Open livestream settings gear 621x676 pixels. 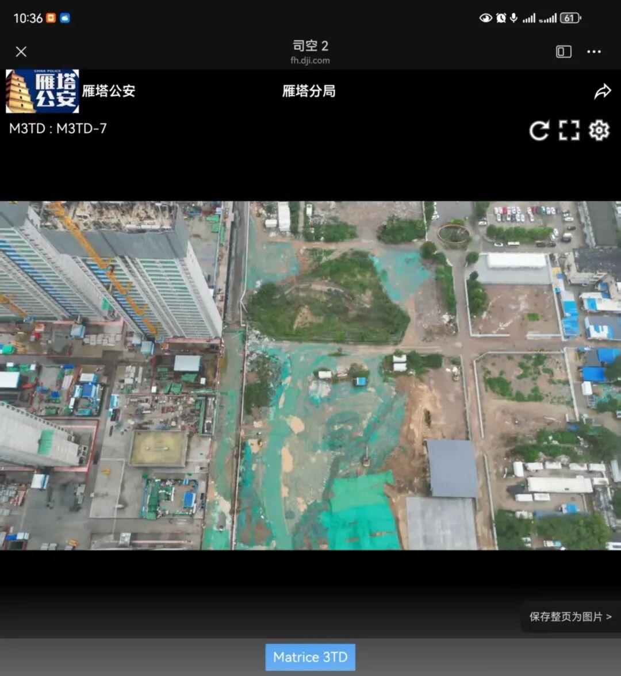[x=599, y=130]
